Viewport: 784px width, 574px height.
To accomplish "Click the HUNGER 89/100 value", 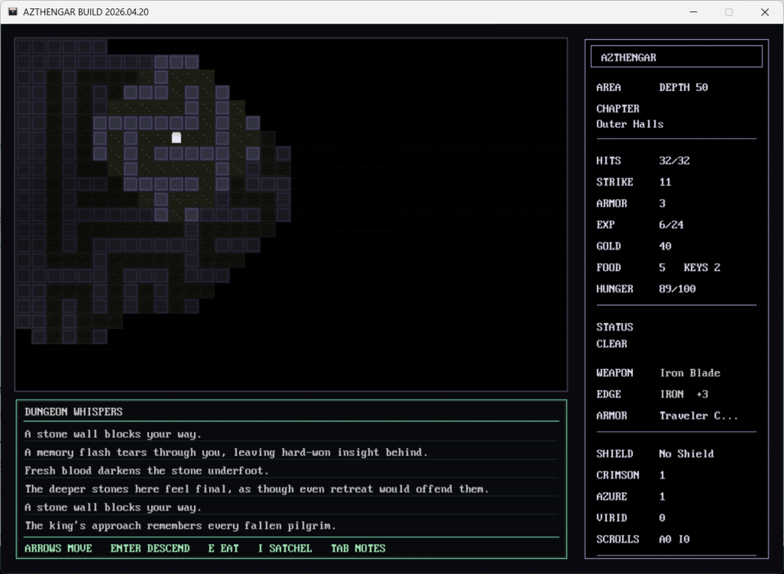I will tap(677, 289).
